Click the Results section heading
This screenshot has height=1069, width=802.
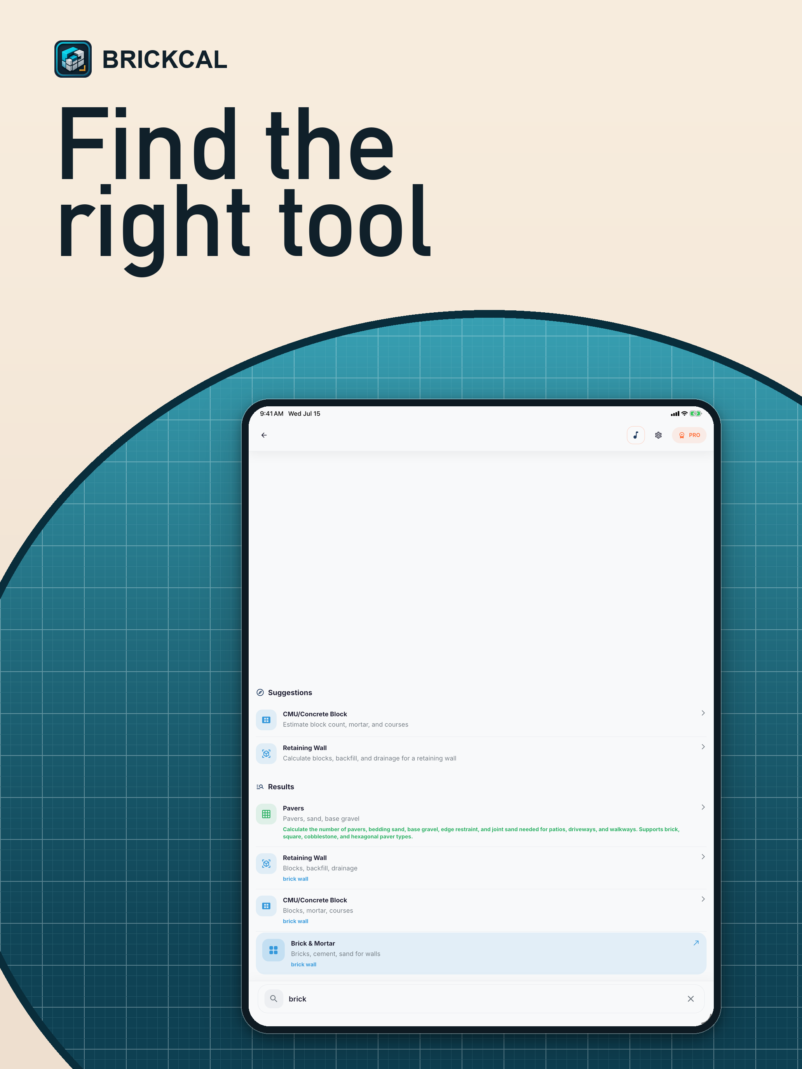281,787
